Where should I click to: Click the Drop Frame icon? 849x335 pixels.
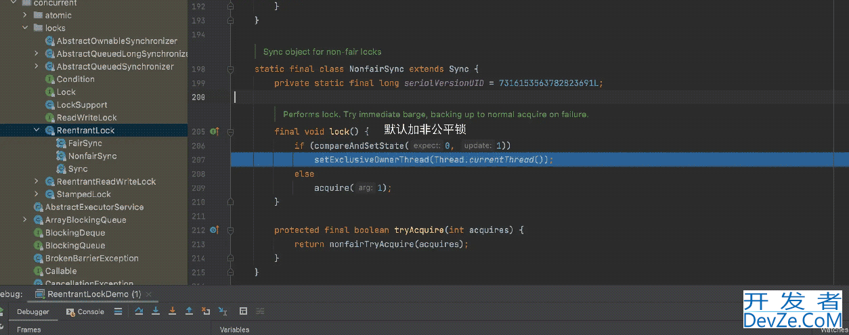point(206,311)
